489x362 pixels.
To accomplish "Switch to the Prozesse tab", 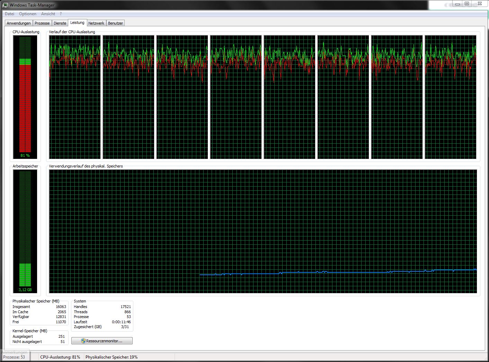I will click(x=42, y=23).
